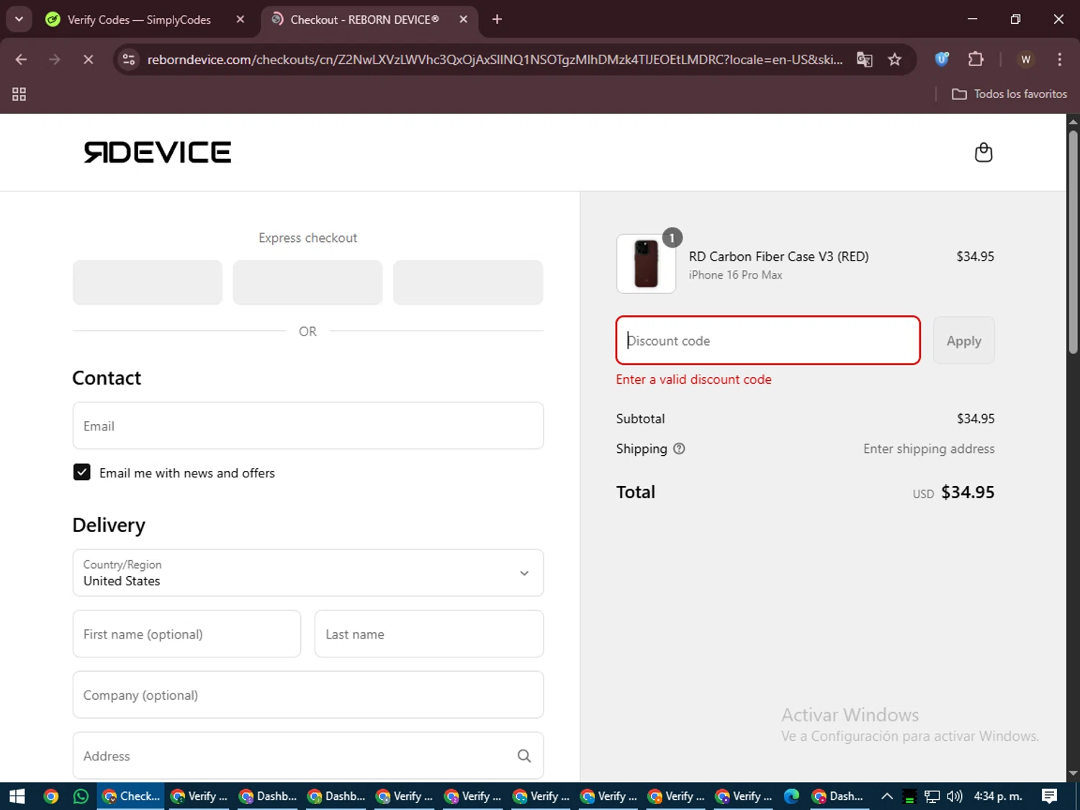Screen dimensions: 1080x810
Task: Click the reborndevice.com address bar
Action: point(495,60)
